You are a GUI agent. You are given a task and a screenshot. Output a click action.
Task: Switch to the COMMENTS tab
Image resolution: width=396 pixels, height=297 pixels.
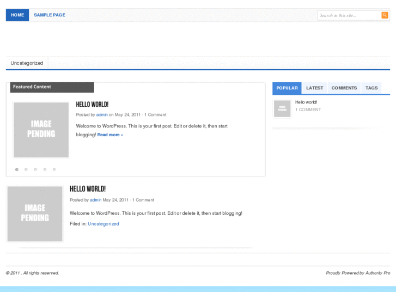click(344, 88)
